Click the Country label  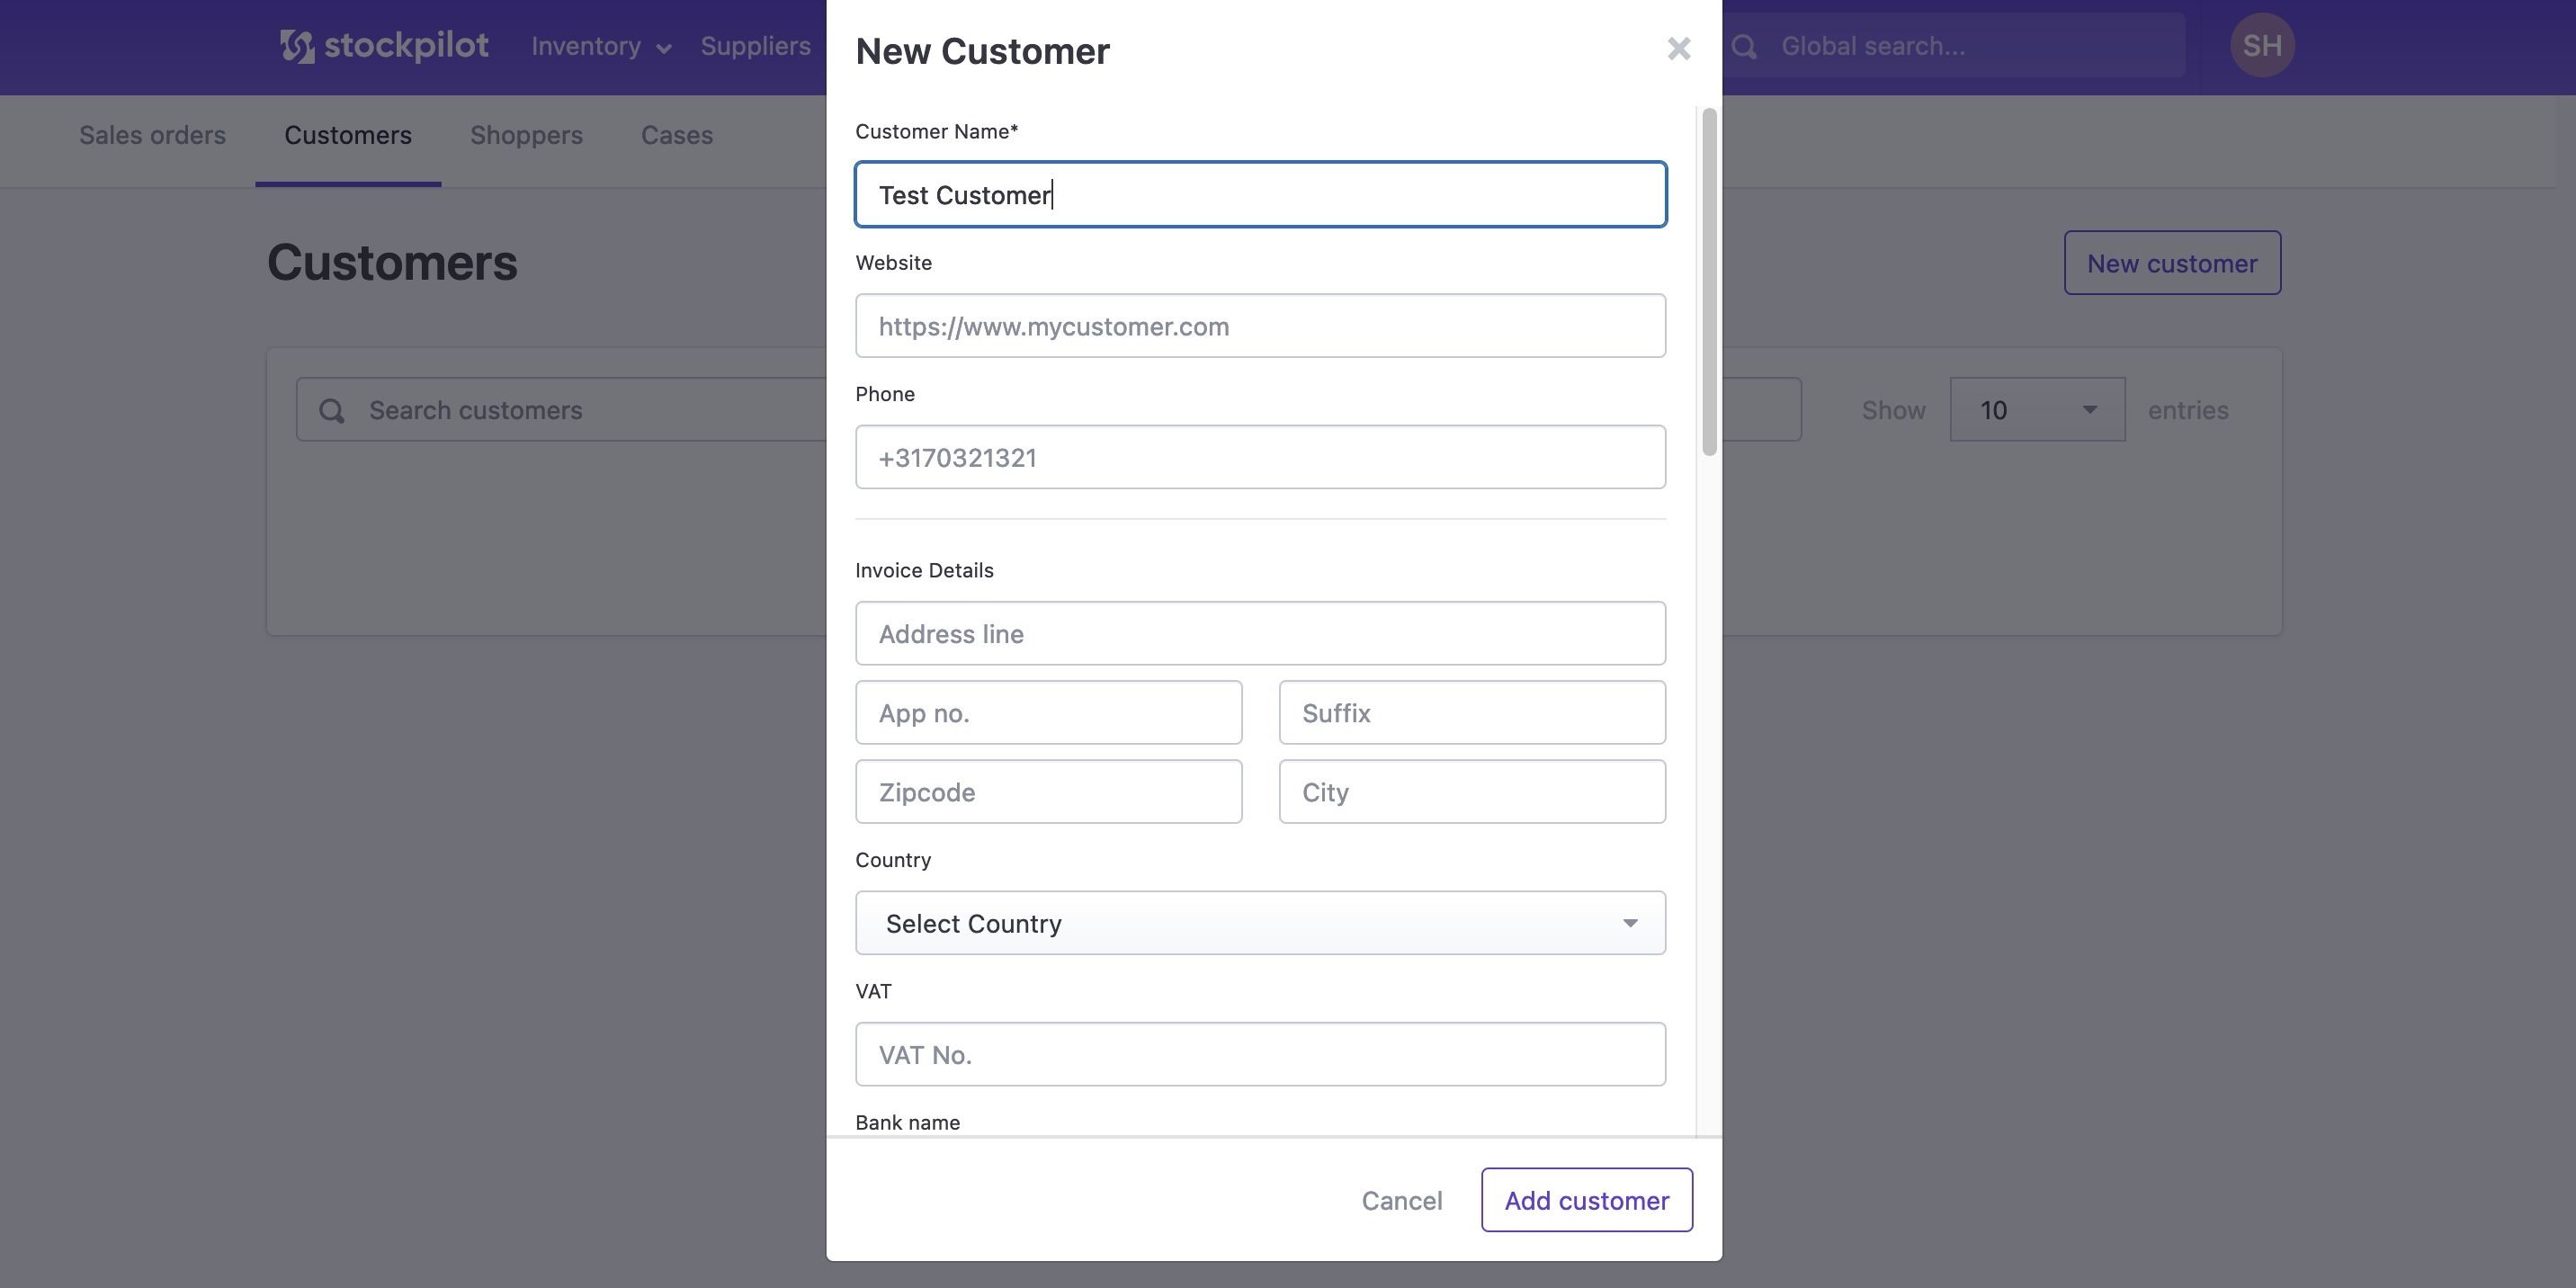[893, 860]
